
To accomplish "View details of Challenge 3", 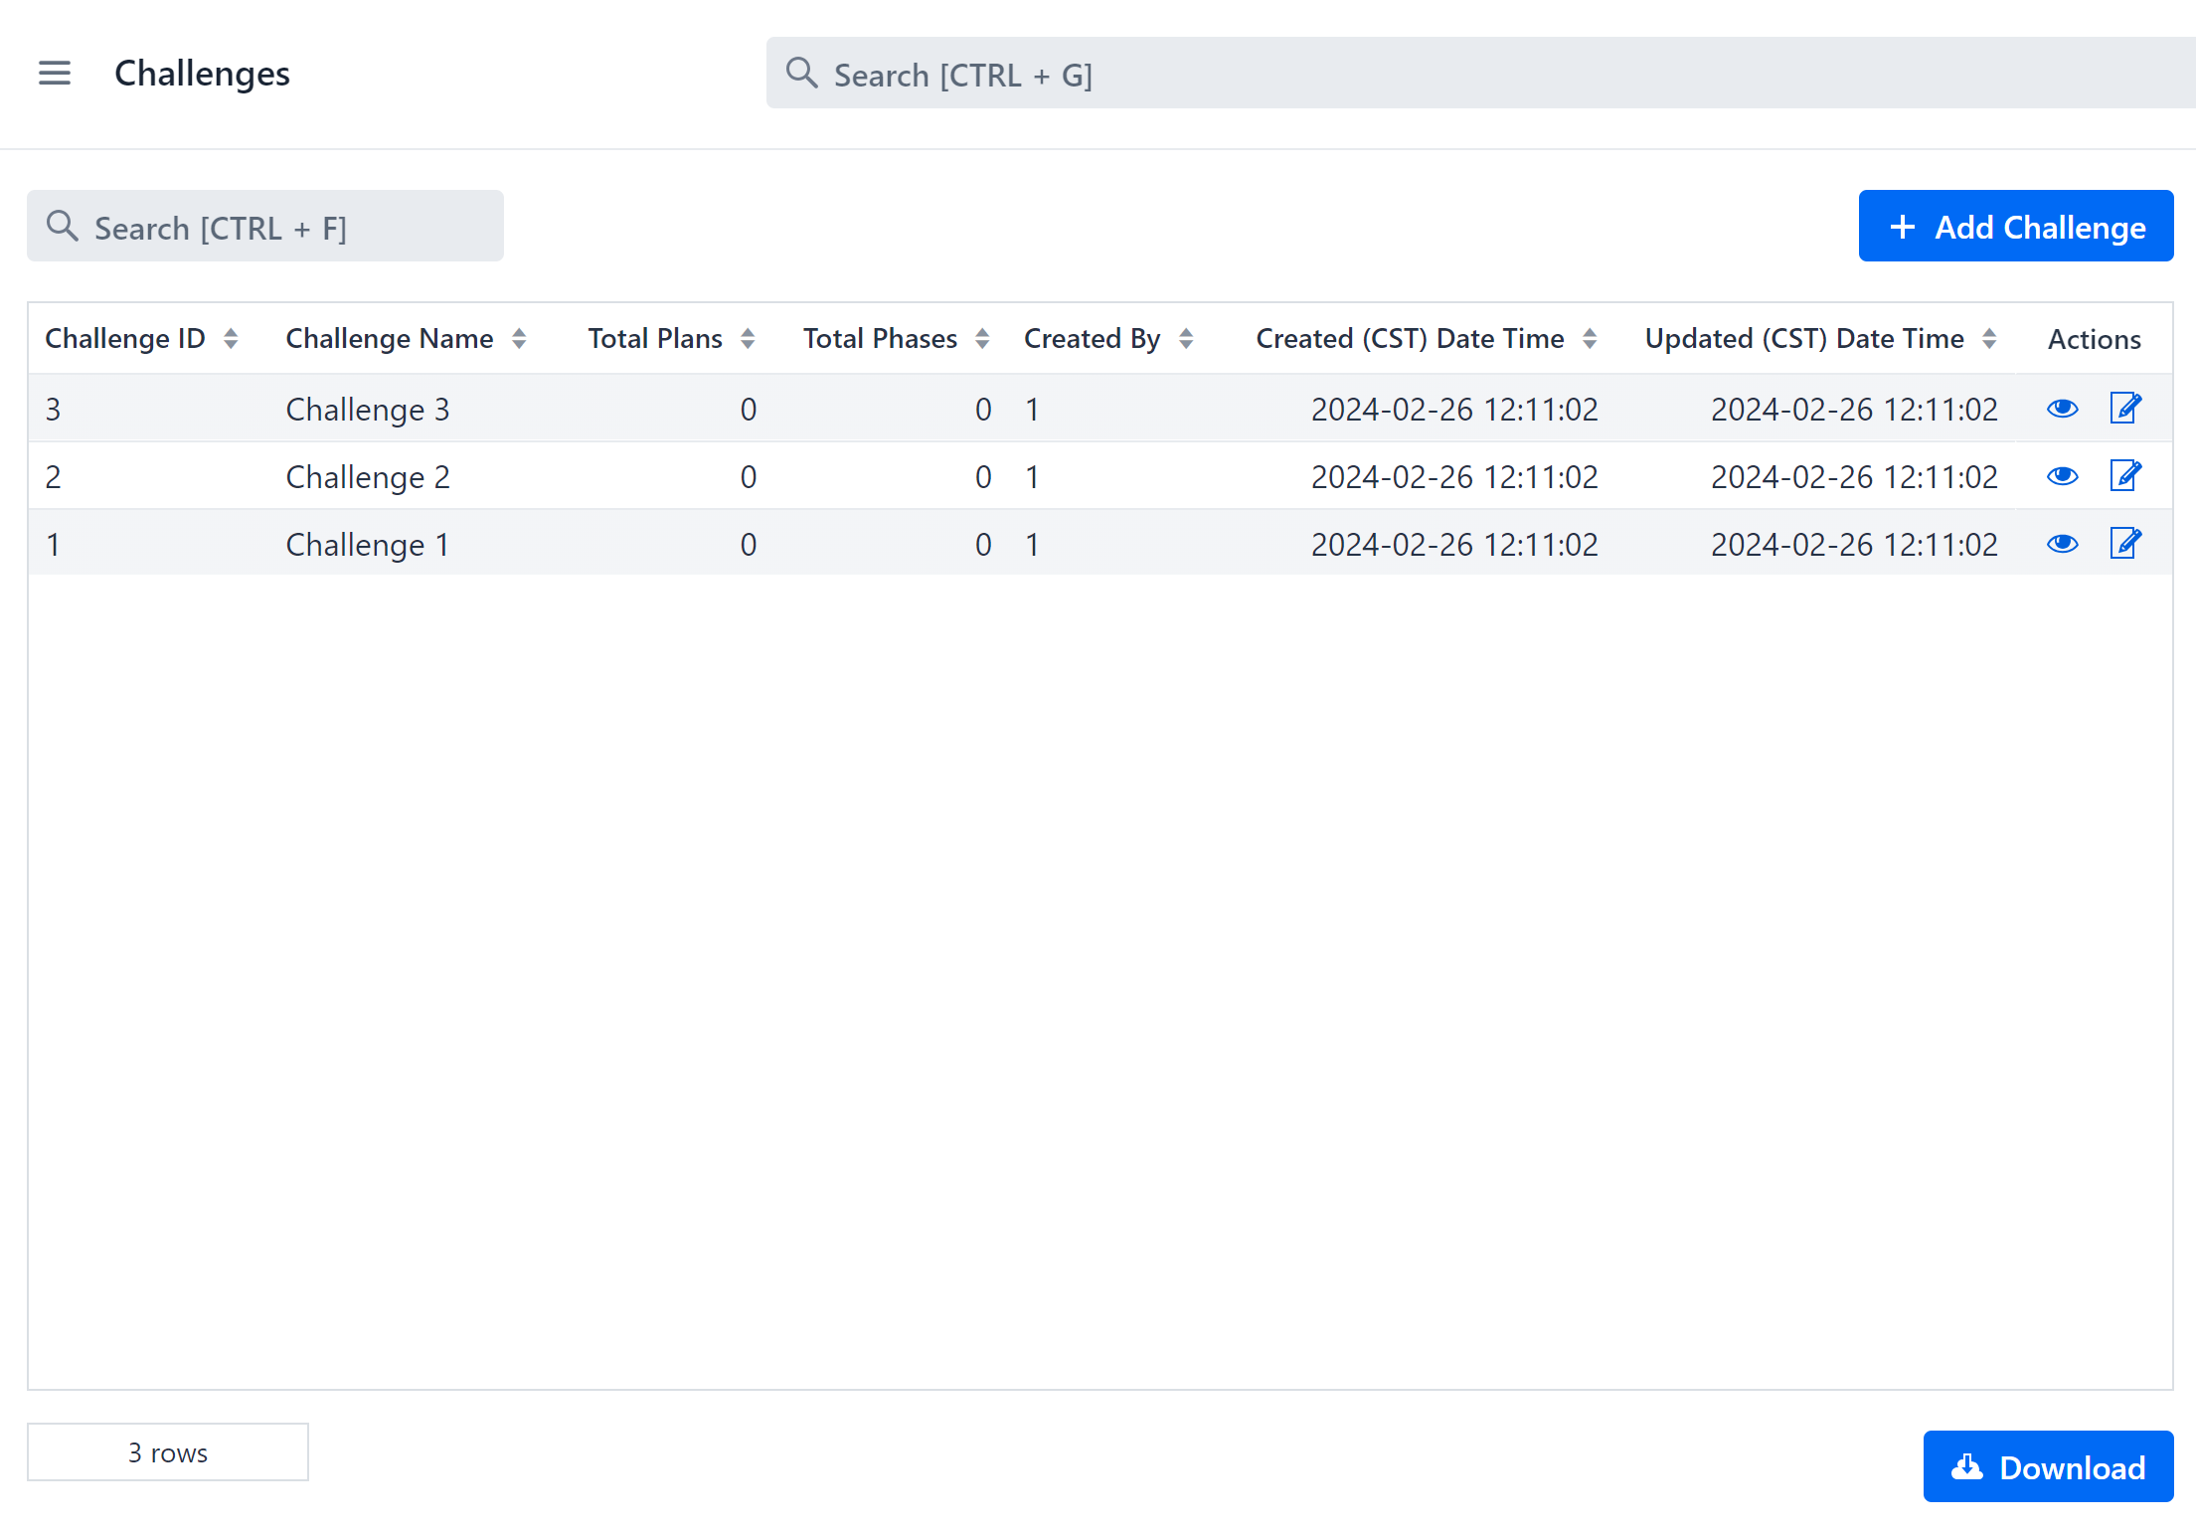I will click(2062, 409).
